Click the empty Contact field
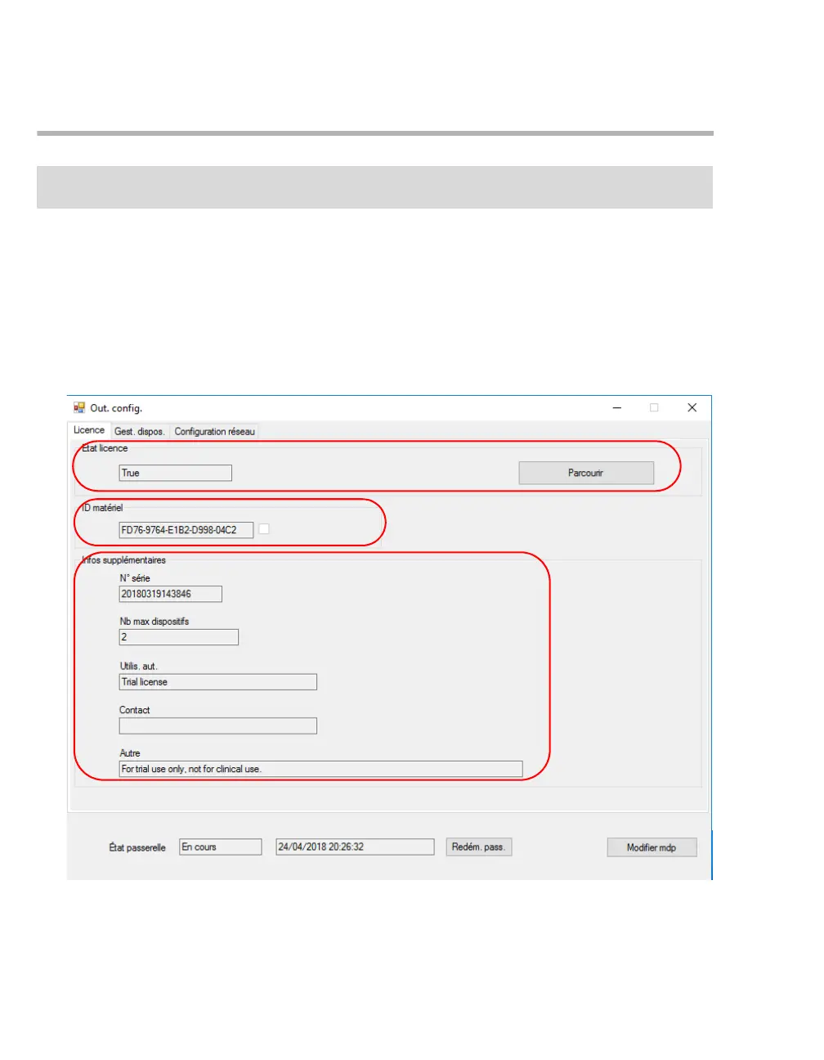824x1060 pixels. pos(218,726)
